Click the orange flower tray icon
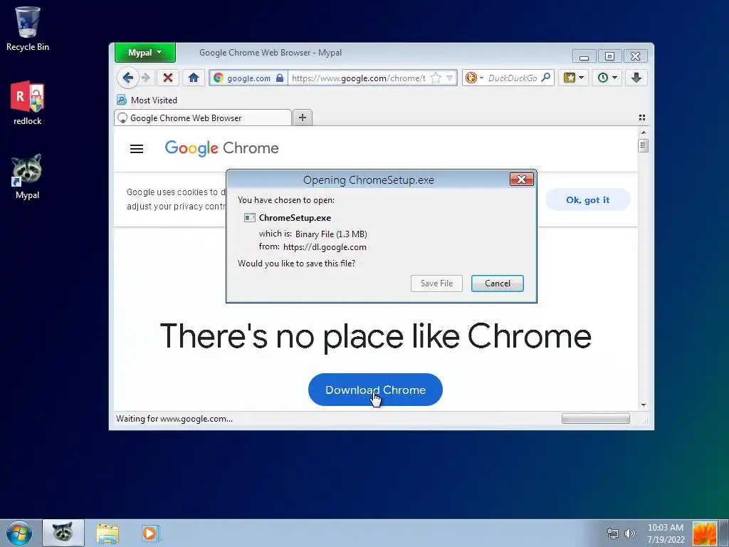 704,533
